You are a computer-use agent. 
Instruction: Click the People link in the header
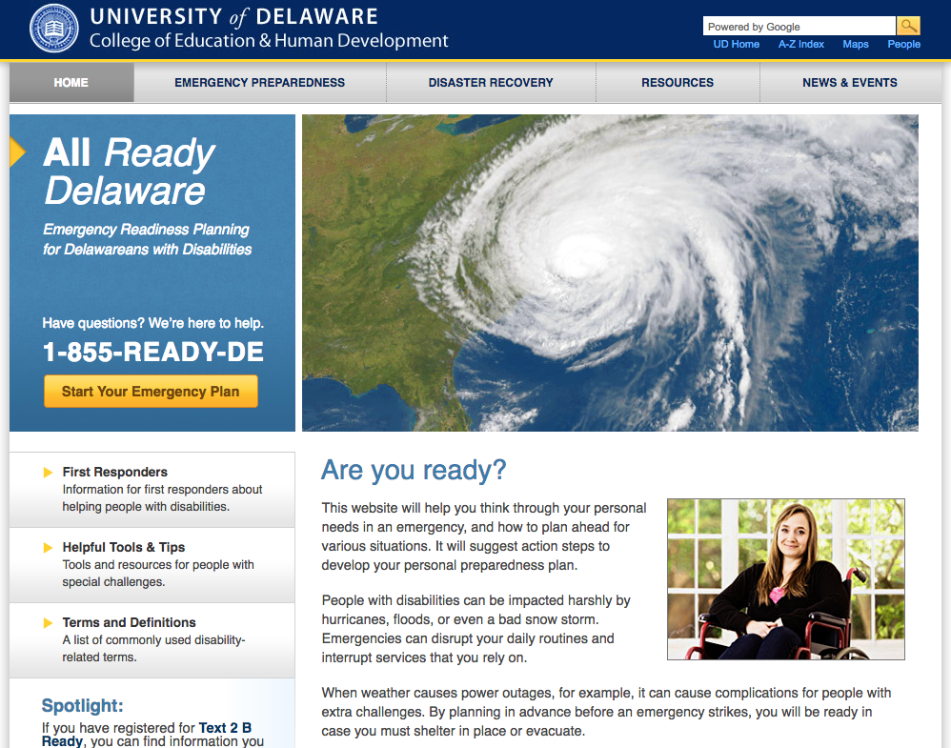903,44
